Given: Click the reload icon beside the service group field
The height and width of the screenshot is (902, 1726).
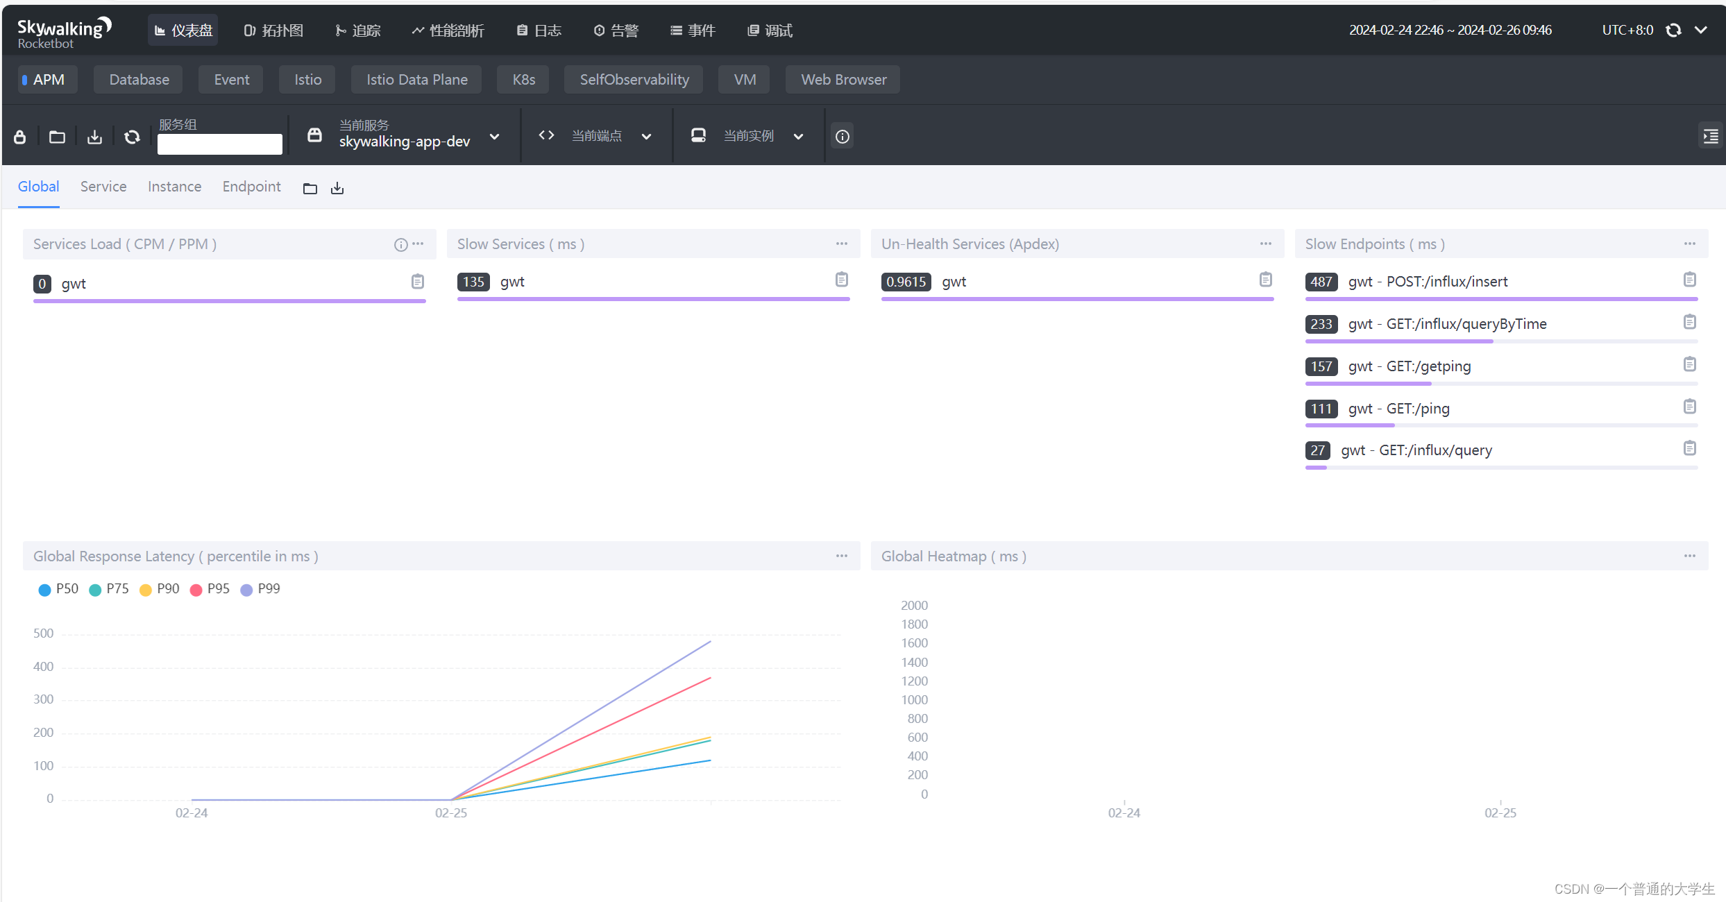Looking at the screenshot, I should [132, 137].
